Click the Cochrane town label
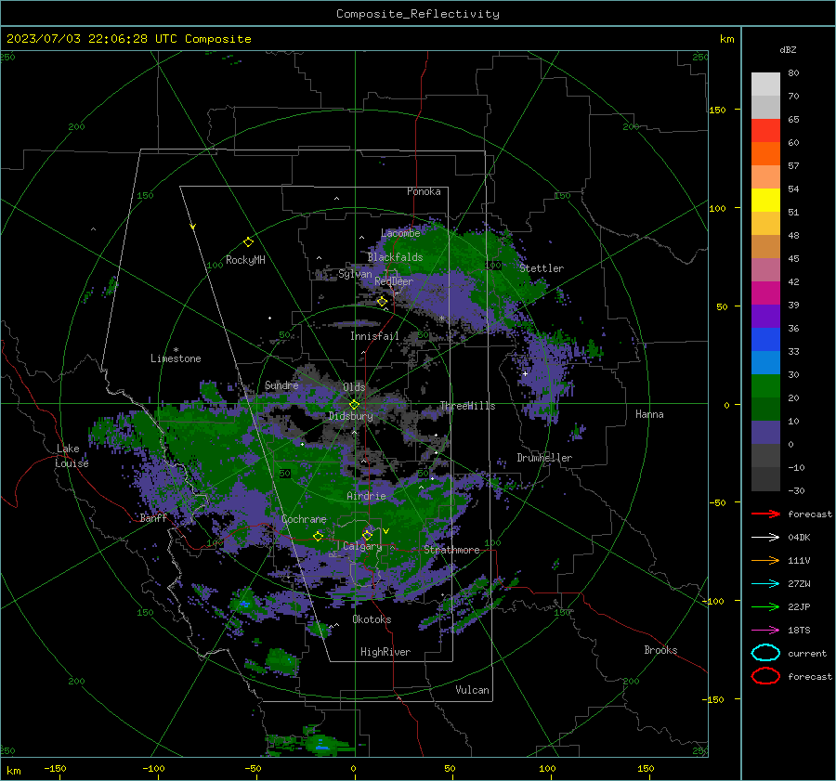 coord(304,519)
